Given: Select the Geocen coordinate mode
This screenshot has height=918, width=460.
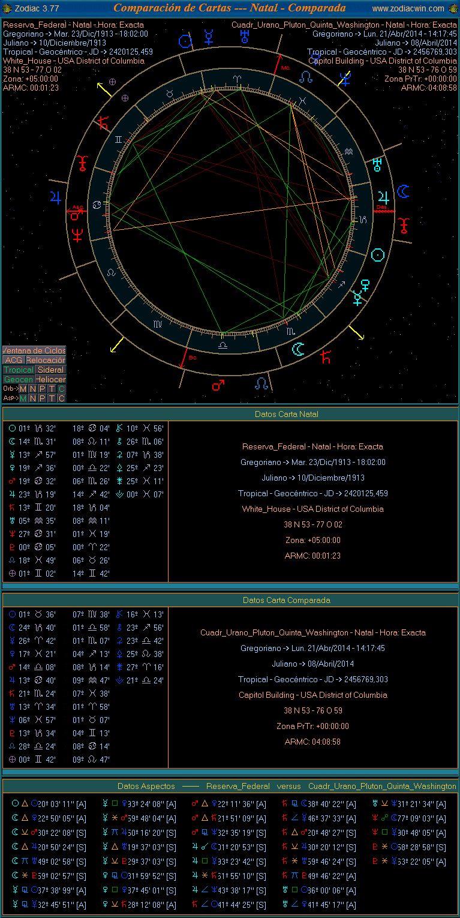Looking at the screenshot, I should (19, 379).
